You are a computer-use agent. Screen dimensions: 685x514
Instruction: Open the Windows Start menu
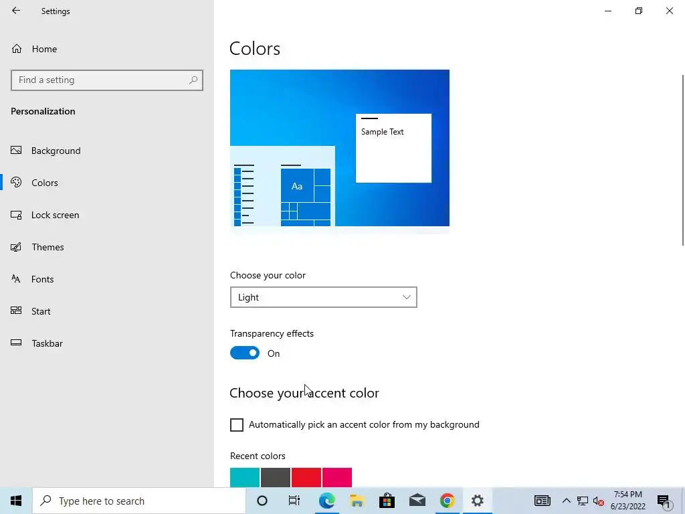(x=16, y=501)
